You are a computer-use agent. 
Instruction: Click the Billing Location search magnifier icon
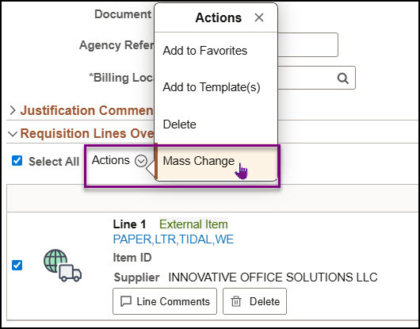point(343,78)
